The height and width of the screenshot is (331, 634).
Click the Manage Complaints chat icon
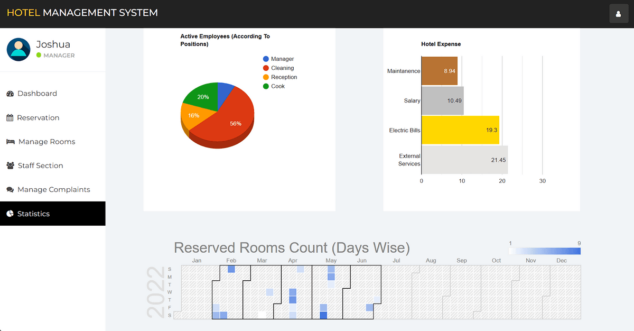[x=10, y=190]
